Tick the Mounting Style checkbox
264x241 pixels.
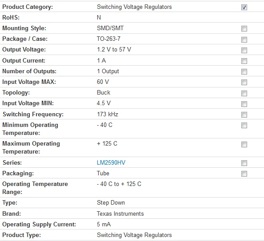[x=244, y=28]
